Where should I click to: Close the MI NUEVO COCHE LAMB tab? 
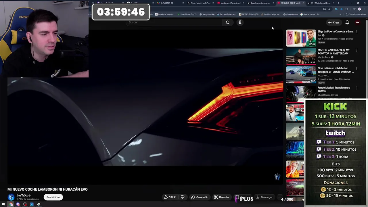point(303,3)
